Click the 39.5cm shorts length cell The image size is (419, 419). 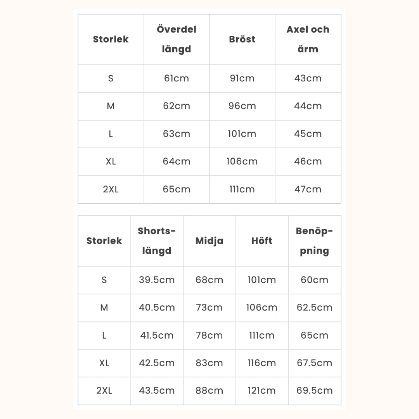click(157, 280)
